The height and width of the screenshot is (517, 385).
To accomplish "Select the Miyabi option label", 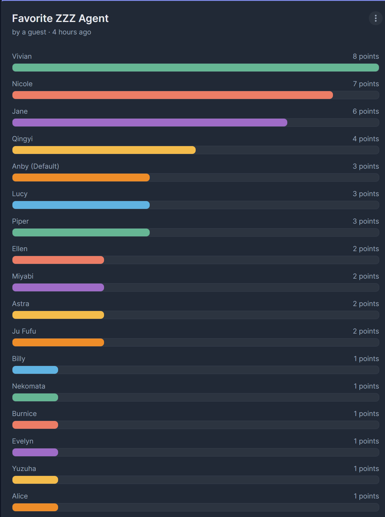I will 23,276.
